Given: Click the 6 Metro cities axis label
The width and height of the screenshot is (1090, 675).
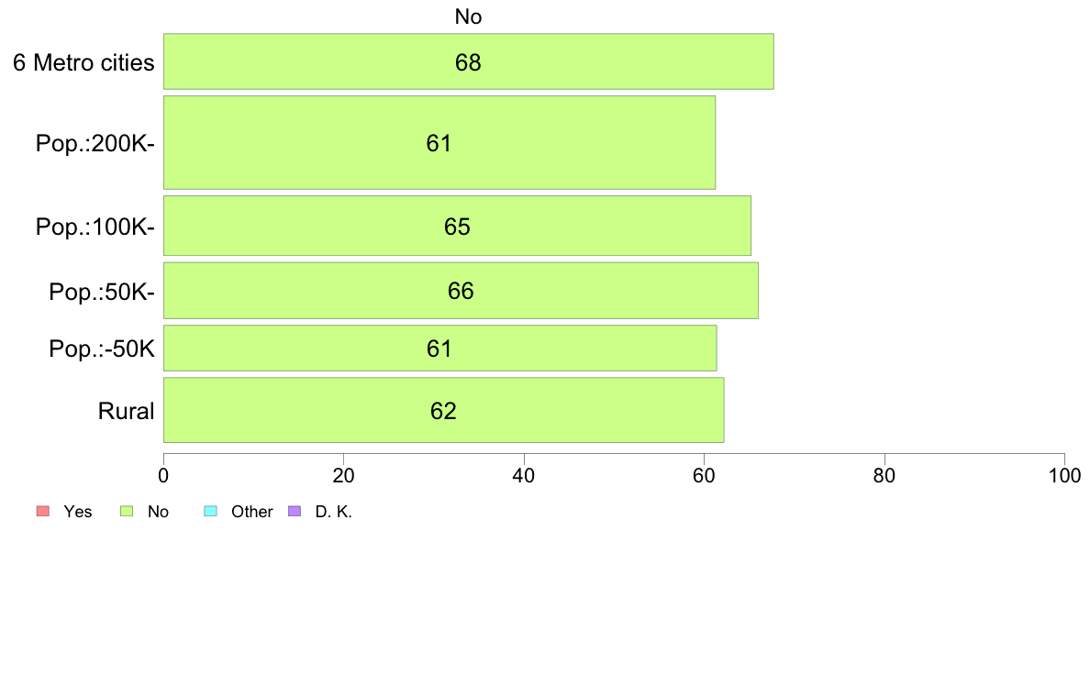Looking at the screenshot, I should click(x=83, y=62).
